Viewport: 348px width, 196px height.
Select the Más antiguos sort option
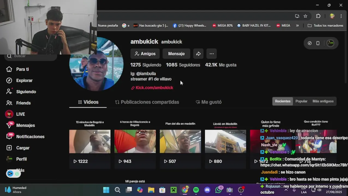coord(323,101)
